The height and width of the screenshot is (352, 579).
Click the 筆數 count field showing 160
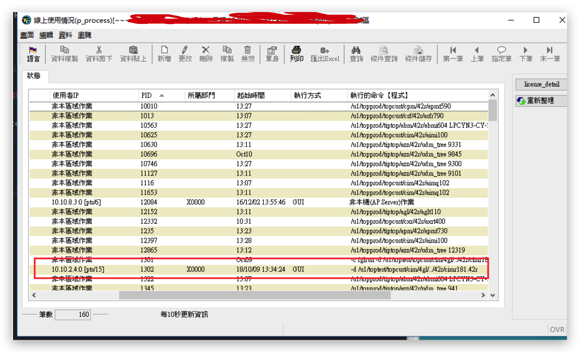pyautogui.click(x=73, y=314)
